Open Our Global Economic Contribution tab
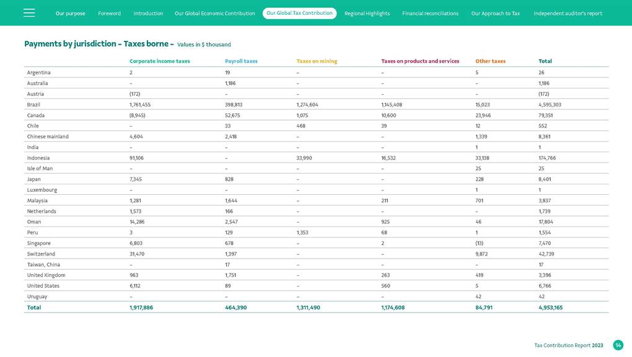 214,14
